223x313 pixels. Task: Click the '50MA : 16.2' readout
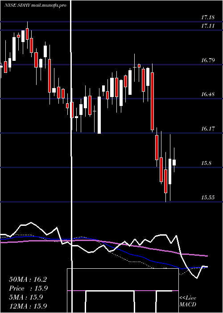pyautogui.click(x=28, y=279)
